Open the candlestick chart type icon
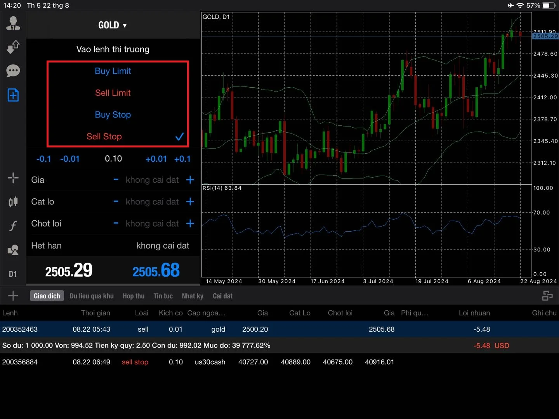Image resolution: width=559 pixels, height=419 pixels. [13, 202]
